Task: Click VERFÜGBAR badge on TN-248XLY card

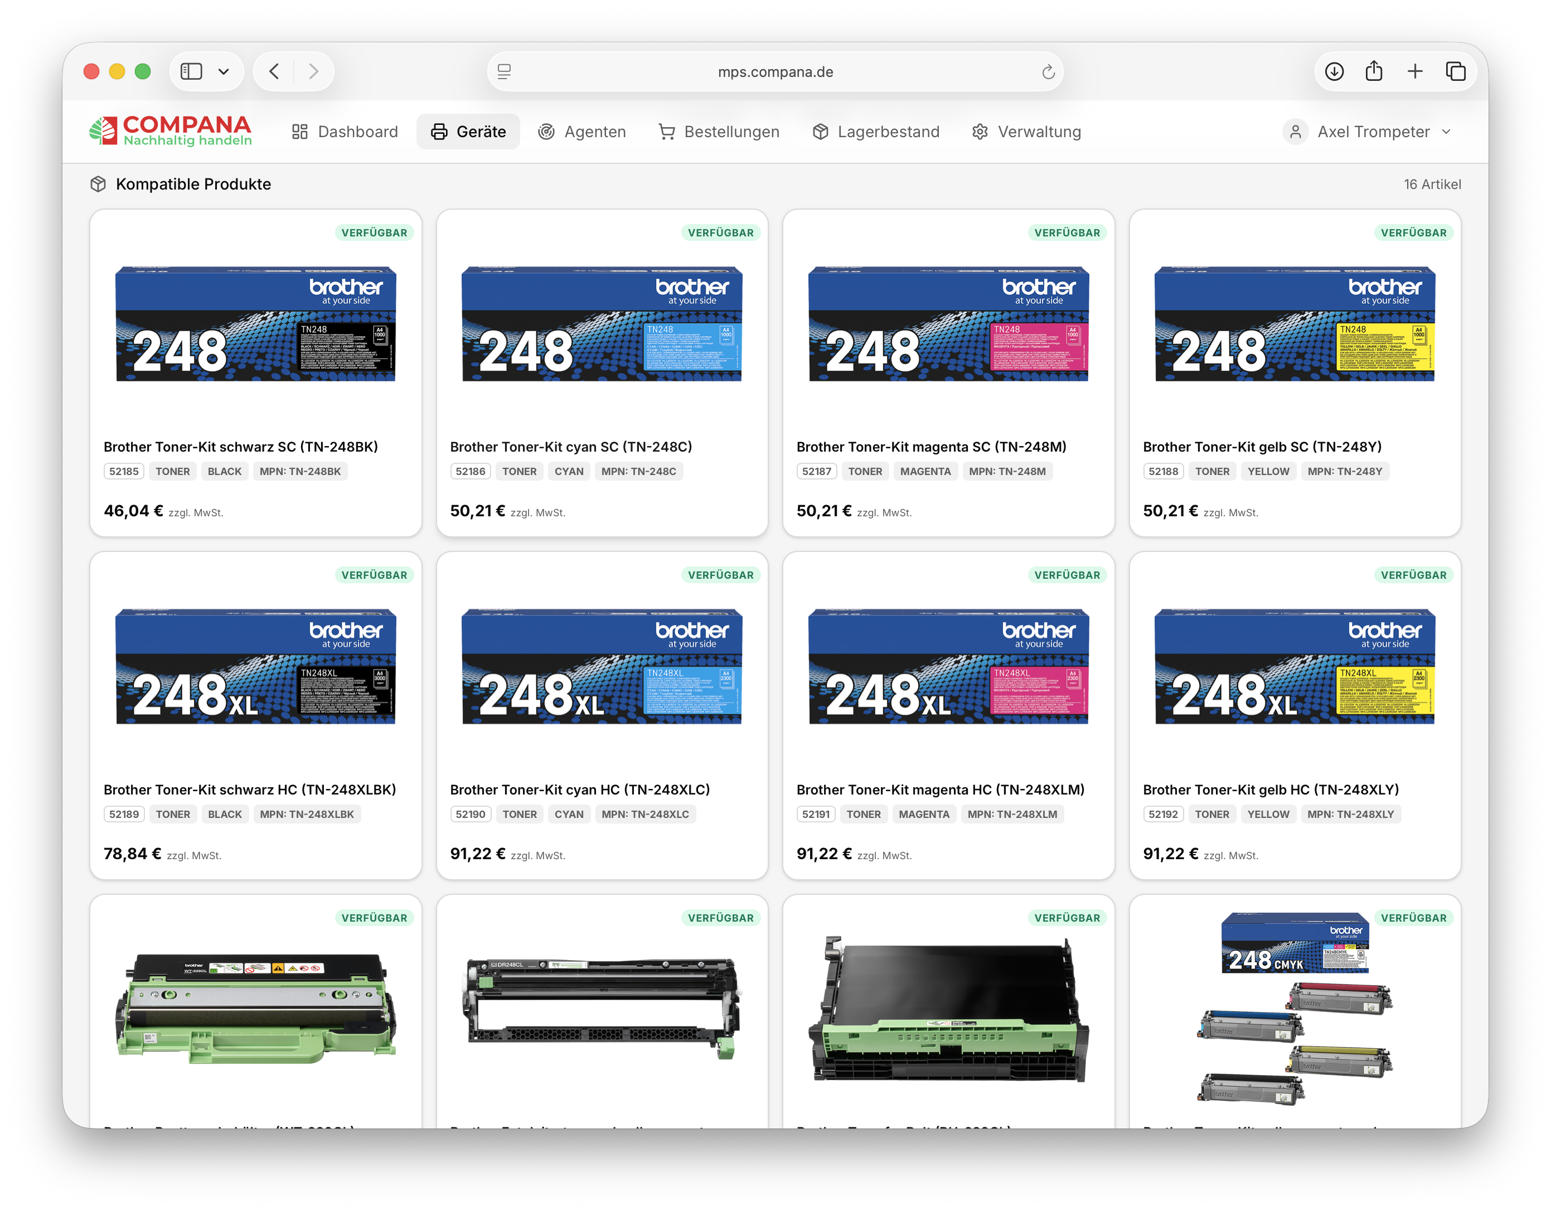Action: click(1413, 575)
